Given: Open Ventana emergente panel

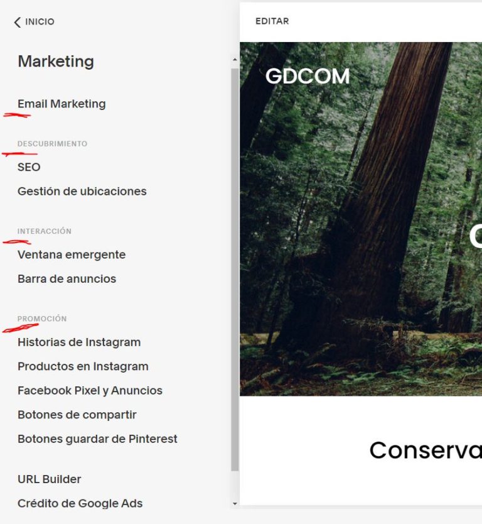Looking at the screenshot, I should tap(72, 254).
